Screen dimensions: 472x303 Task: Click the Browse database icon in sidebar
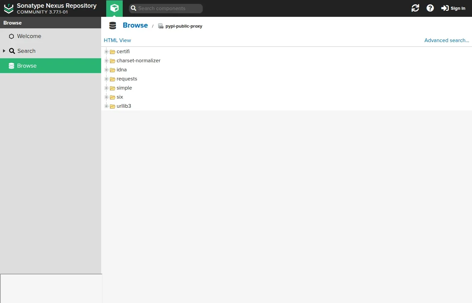tap(11, 66)
